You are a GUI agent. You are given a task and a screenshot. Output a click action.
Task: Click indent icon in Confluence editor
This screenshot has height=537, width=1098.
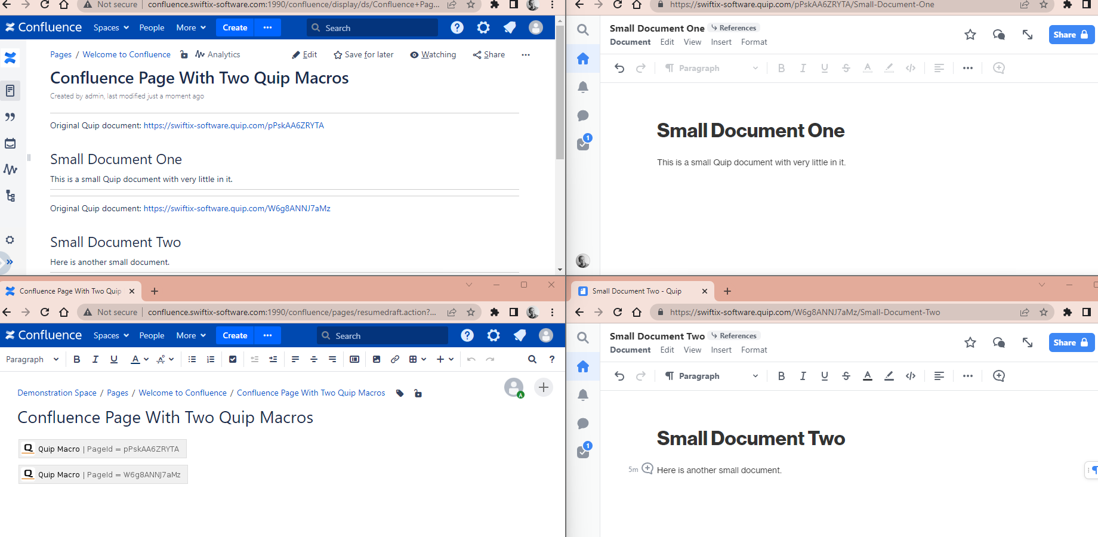tap(273, 359)
